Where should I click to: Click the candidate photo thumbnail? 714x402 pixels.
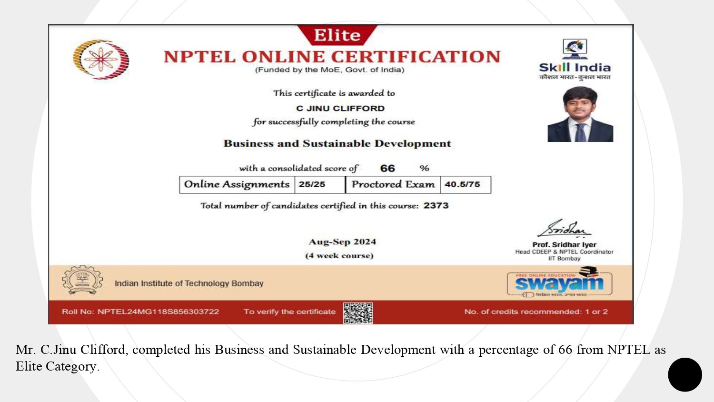580,114
